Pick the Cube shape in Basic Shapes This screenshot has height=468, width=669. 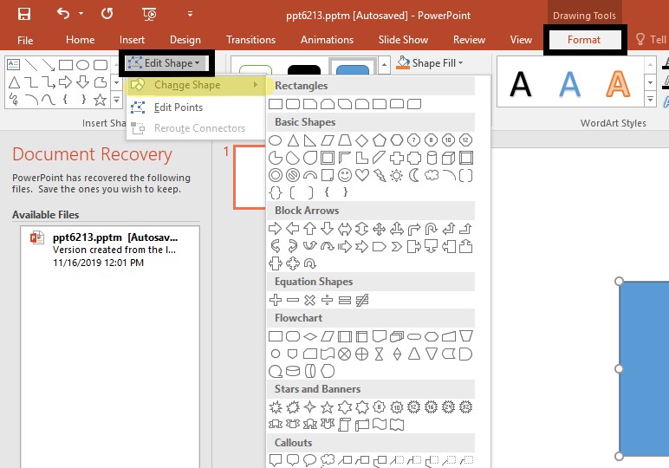coord(448,158)
